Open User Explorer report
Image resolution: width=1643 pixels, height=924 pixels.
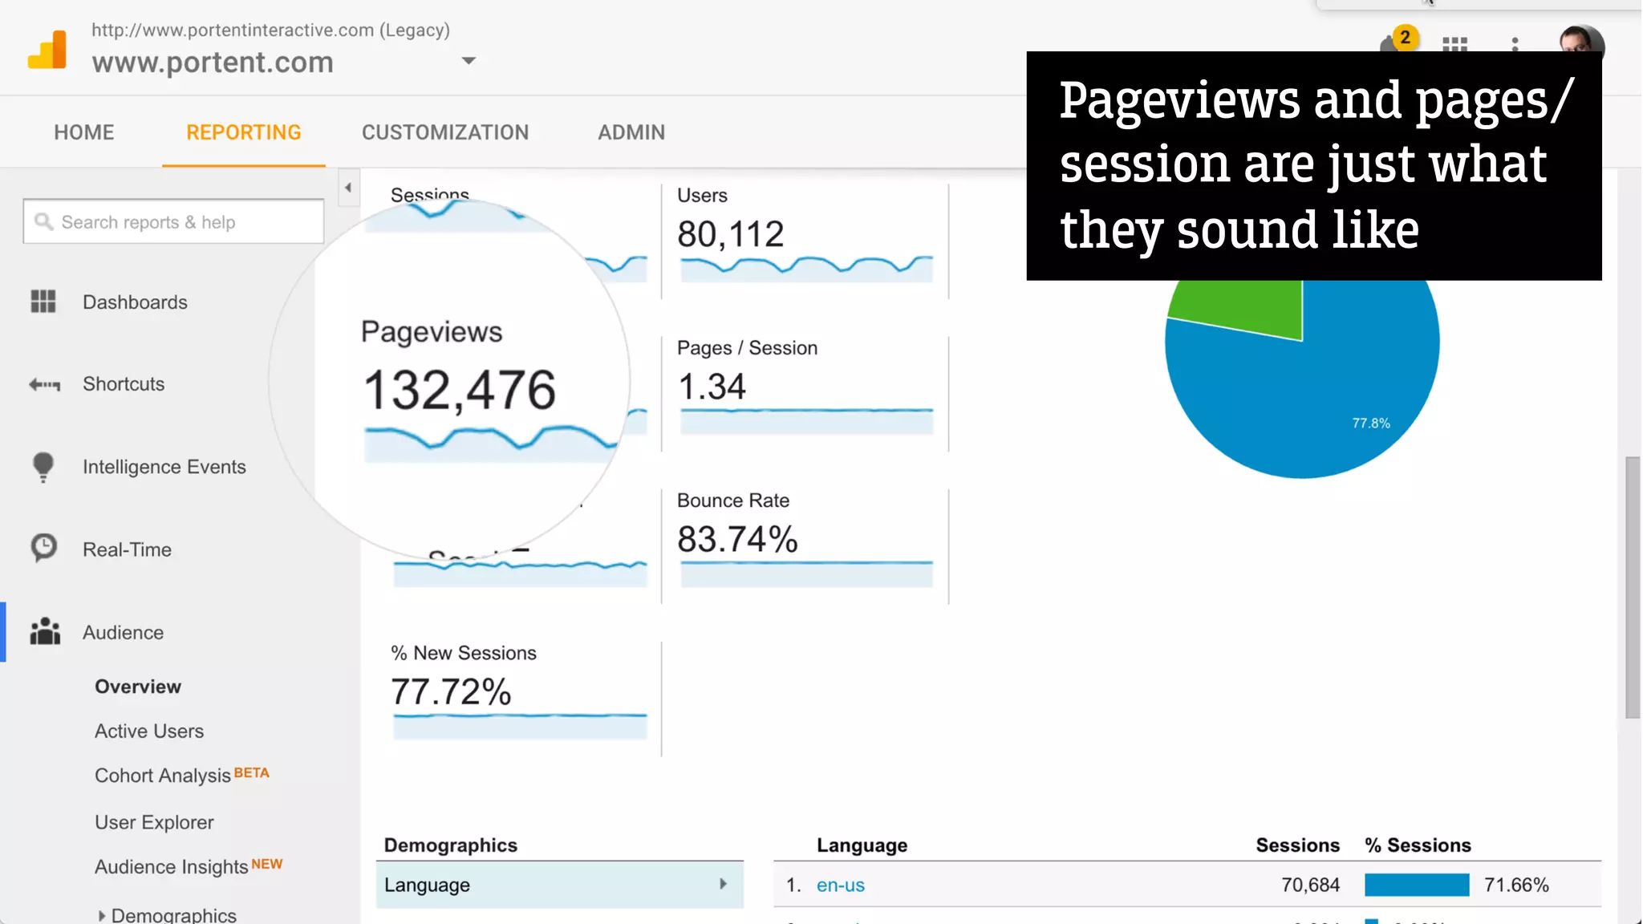(x=154, y=823)
